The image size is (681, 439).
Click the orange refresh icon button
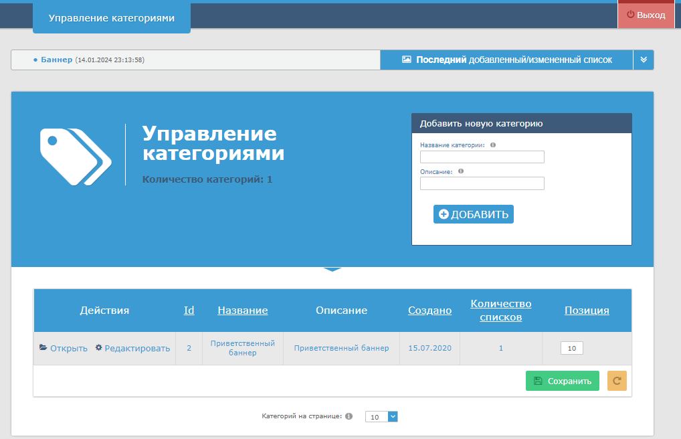tap(617, 381)
